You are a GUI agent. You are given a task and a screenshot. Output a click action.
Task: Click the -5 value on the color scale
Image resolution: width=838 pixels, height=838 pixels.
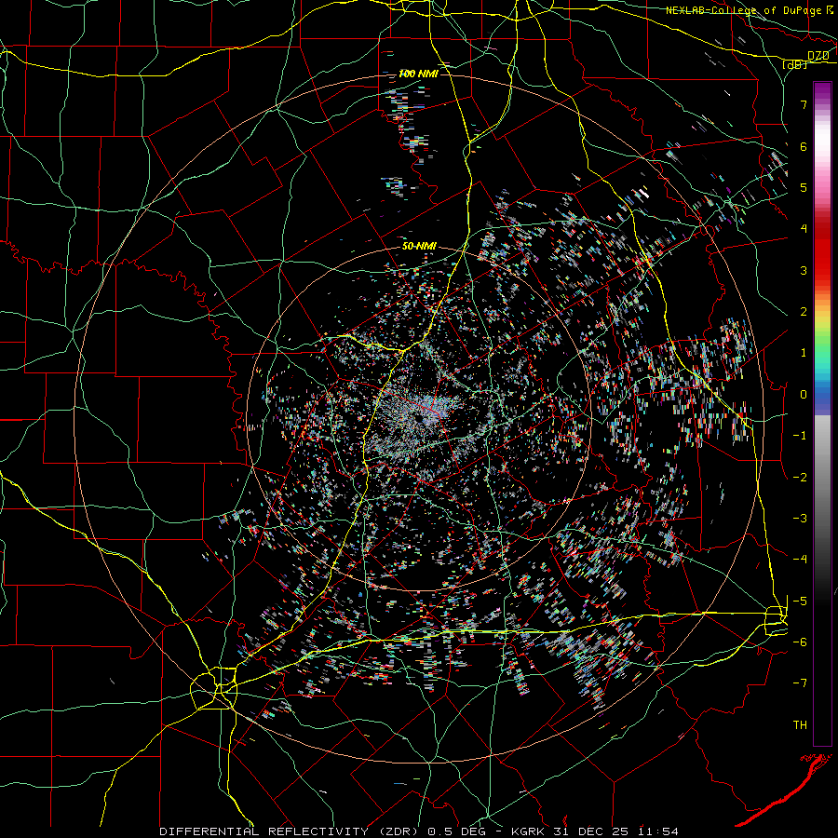pos(800,601)
